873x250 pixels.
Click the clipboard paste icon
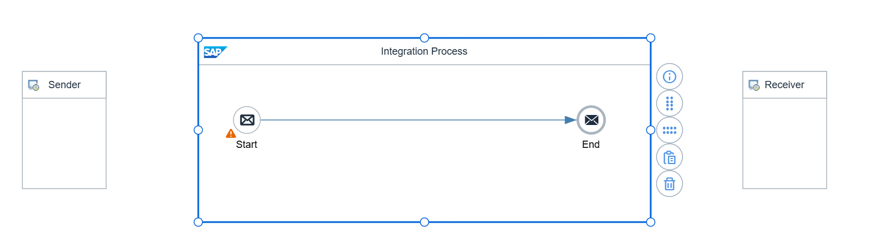point(669,157)
